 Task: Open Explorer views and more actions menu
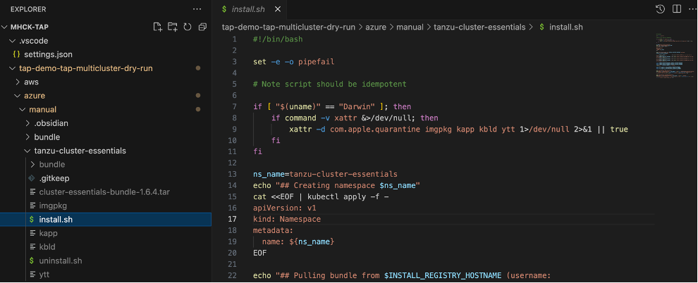197,9
